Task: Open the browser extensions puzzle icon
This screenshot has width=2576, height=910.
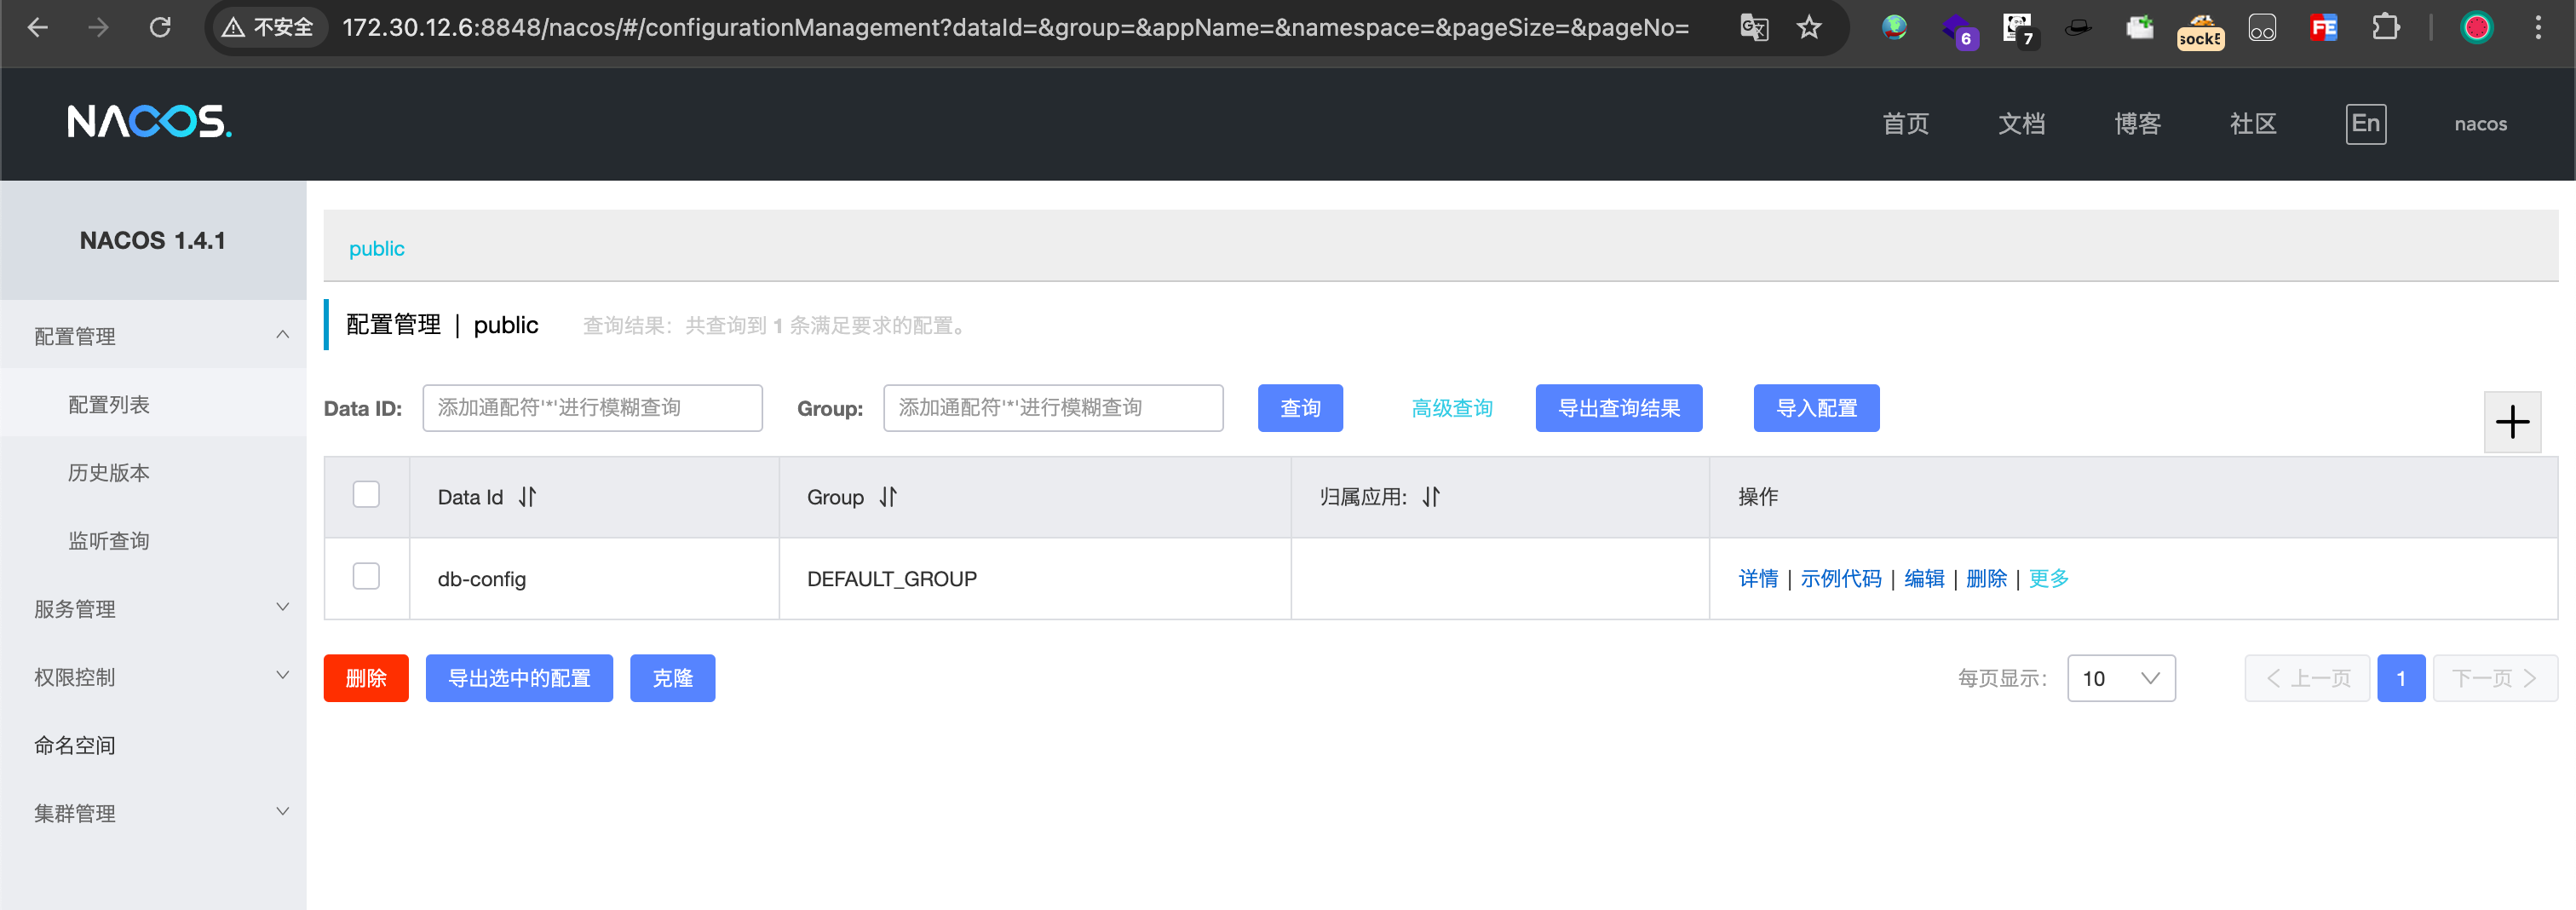Action: click(x=2385, y=27)
